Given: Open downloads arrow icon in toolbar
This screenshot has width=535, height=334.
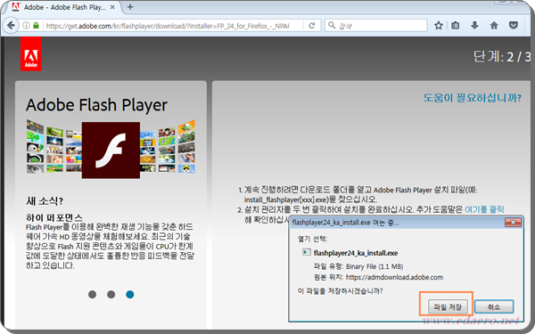Looking at the screenshot, I should tap(474, 25).
